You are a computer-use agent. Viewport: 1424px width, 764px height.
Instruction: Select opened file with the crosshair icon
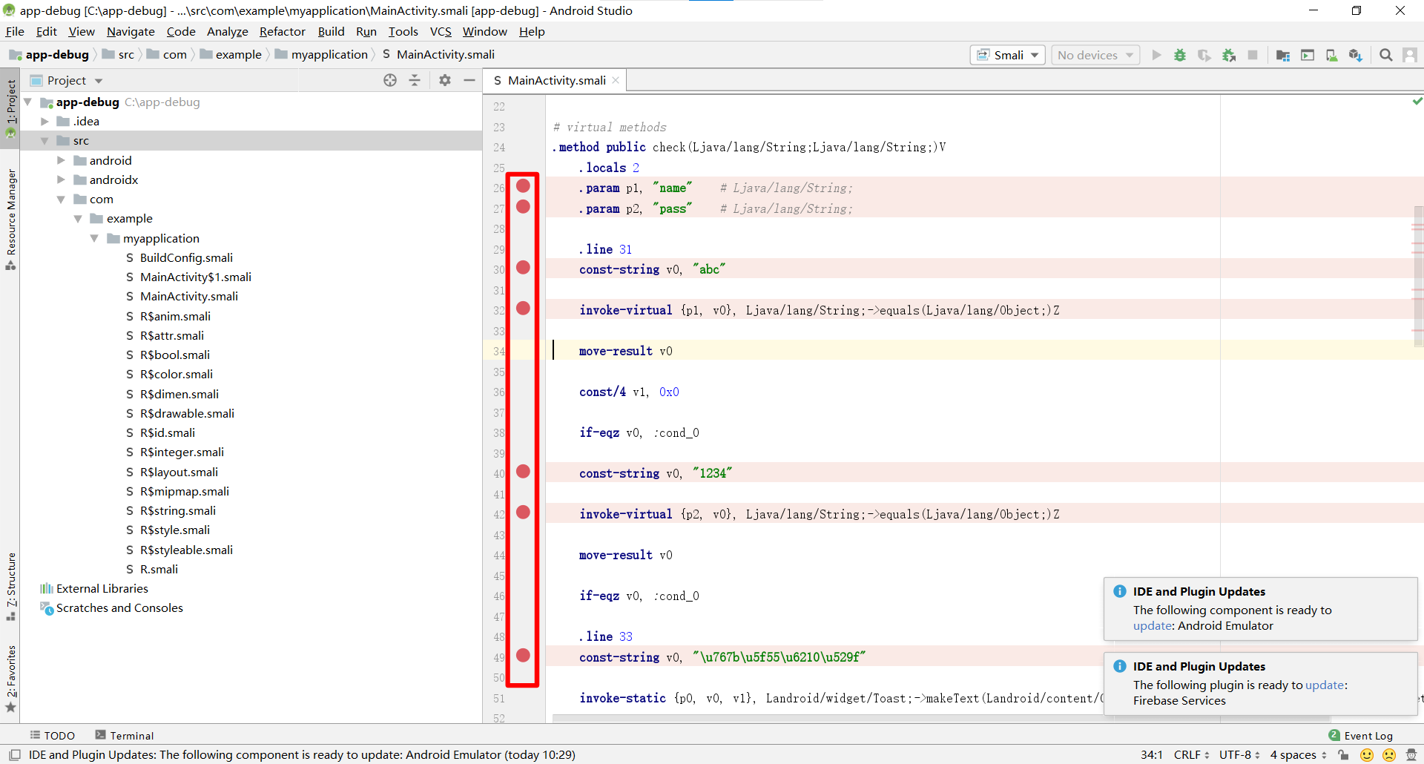pos(390,80)
